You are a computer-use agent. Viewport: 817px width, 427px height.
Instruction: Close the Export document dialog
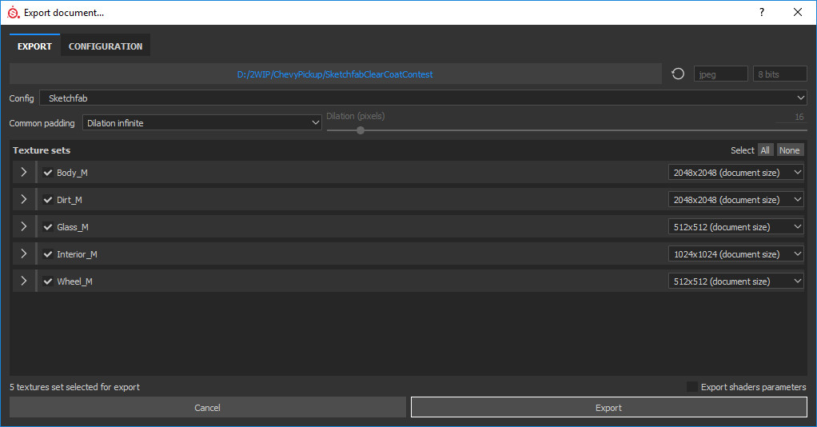[x=798, y=12]
